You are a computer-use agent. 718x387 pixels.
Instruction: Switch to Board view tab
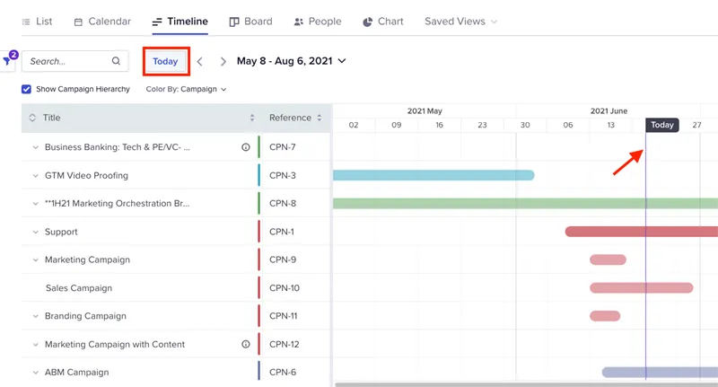tap(251, 22)
